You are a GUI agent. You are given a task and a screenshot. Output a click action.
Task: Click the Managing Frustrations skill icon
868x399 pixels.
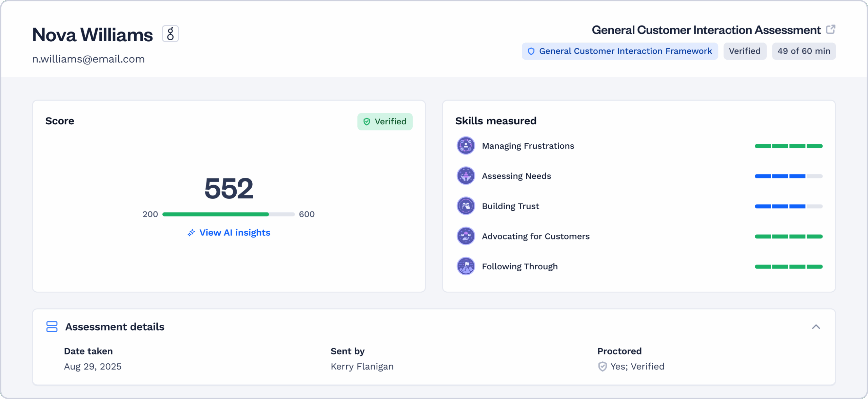click(466, 146)
